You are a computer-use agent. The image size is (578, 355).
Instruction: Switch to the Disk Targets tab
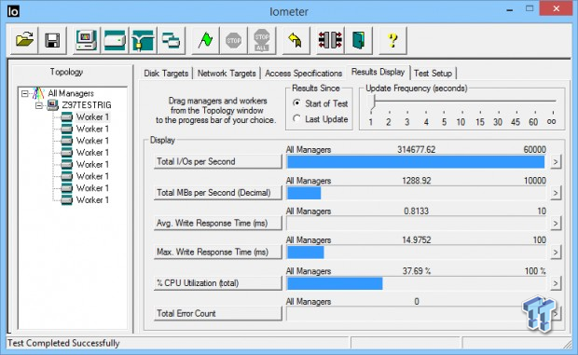(166, 74)
